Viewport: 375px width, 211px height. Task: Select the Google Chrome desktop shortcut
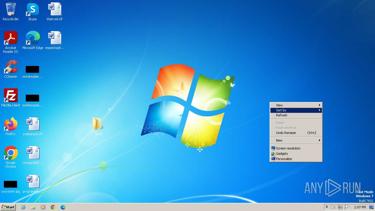click(11, 157)
